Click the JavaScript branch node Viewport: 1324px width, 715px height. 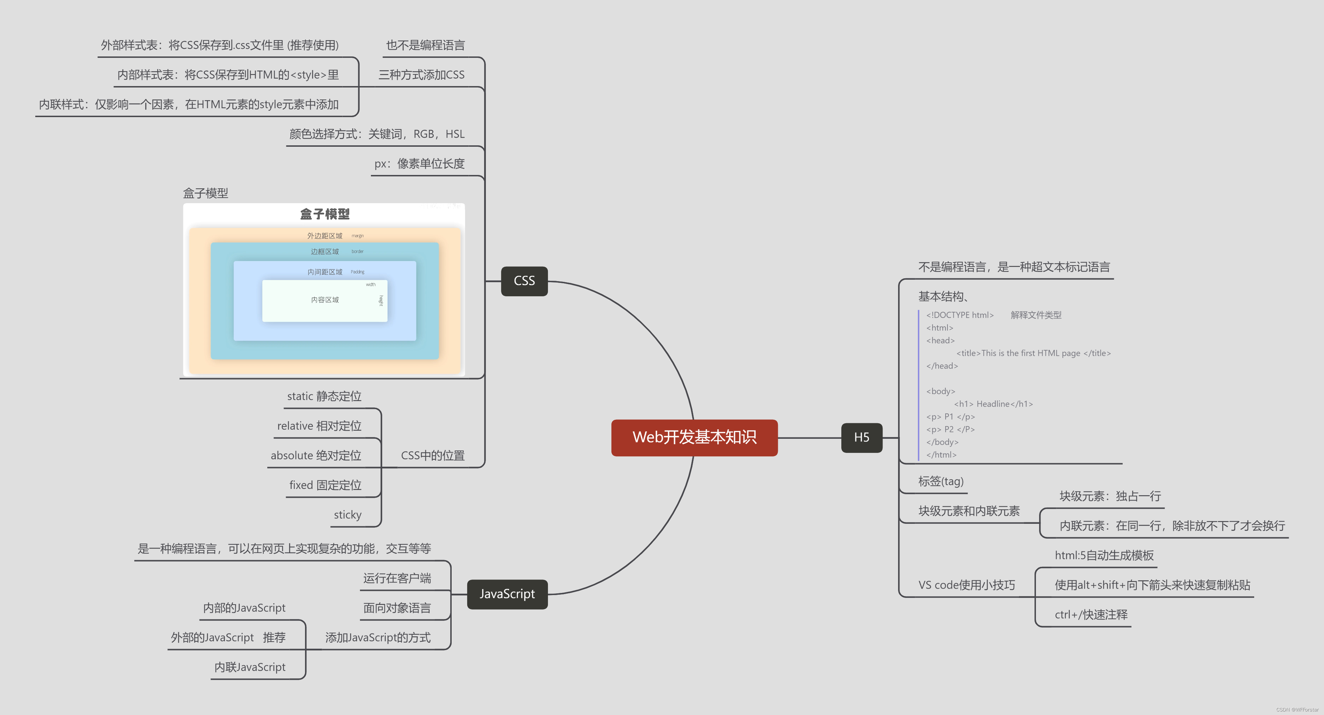point(507,594)
